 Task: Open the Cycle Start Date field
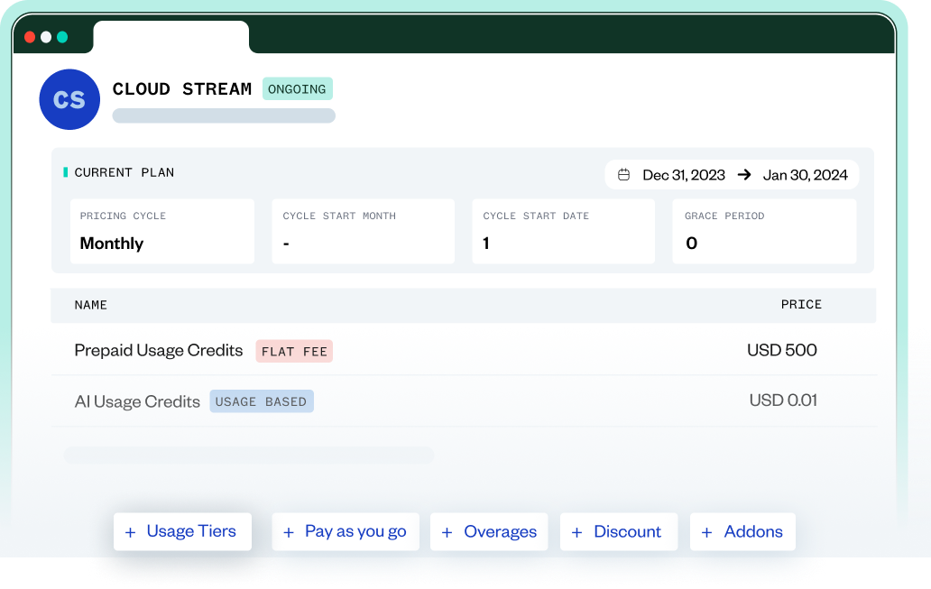click(x=563, y=232)
